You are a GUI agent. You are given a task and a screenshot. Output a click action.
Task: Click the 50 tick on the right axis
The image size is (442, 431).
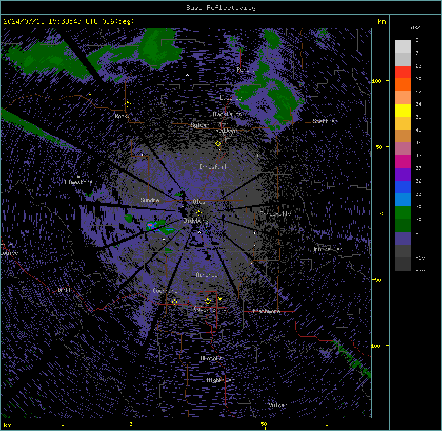pyautogui.click(x=379, y=147)
